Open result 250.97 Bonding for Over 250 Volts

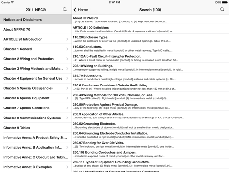pyautogui.click(x=151, y=144)
